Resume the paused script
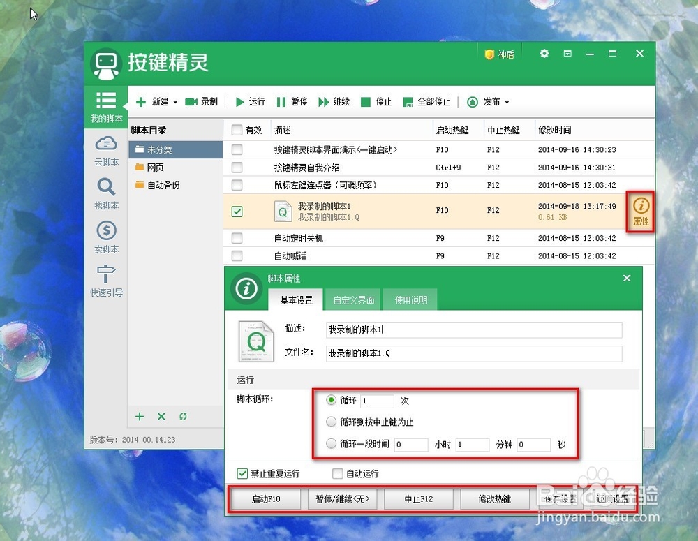This screenshot has height=541, width=698. pyautogui.click(x=334, y=101)
